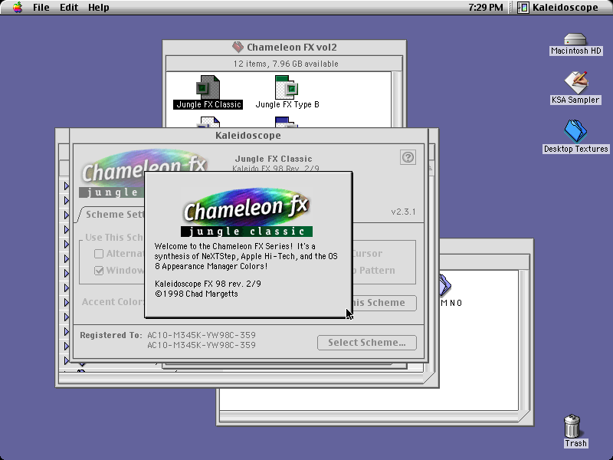Click the 'Kaleidoscope FX 98 rev. 2/9' dialog text
Image resolution: width=613 pixels, height=460 pixels.
point(208,284)
